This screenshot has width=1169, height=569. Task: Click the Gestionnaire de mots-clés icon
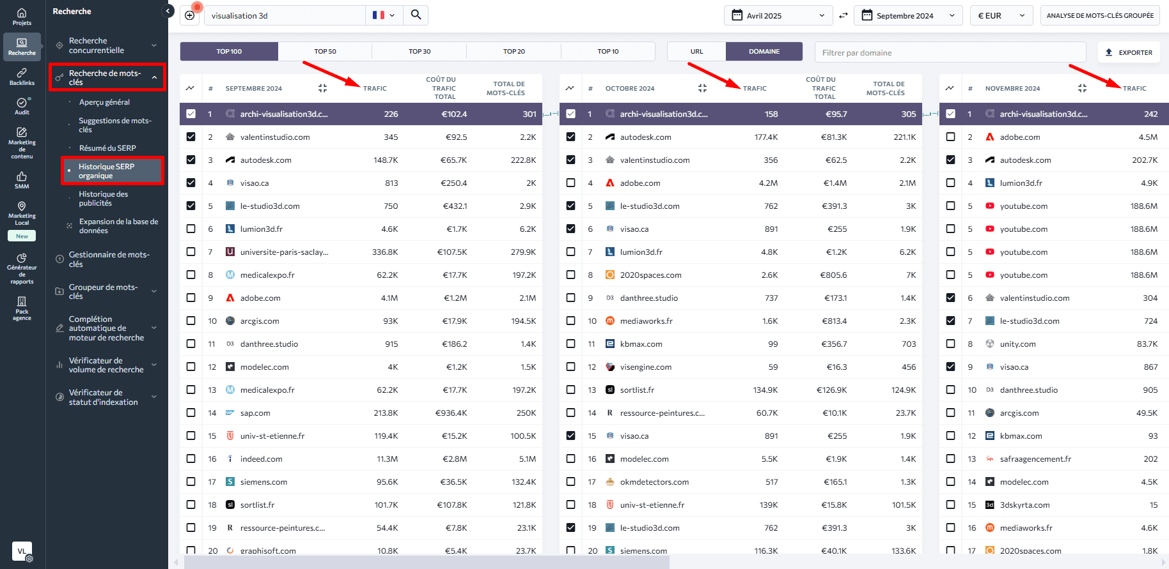pyautogui.click(x=59, y=259)
